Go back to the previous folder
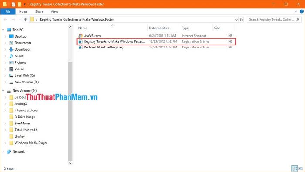 pos(5,20)
